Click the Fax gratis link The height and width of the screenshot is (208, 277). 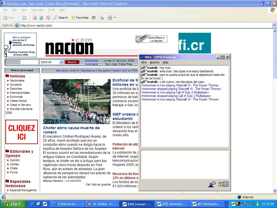(104, 71)
